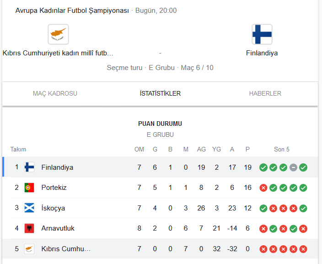
Task: Click the small Cyprus flag in fifth row
Action: pyautogui.click(x=29, y=249)
